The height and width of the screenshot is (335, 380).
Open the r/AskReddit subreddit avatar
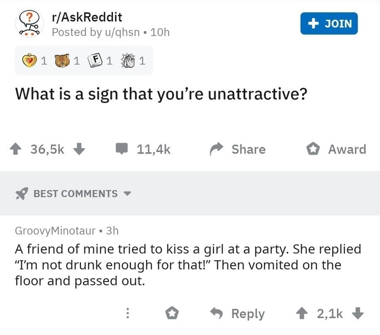click(x=30, y=24)
